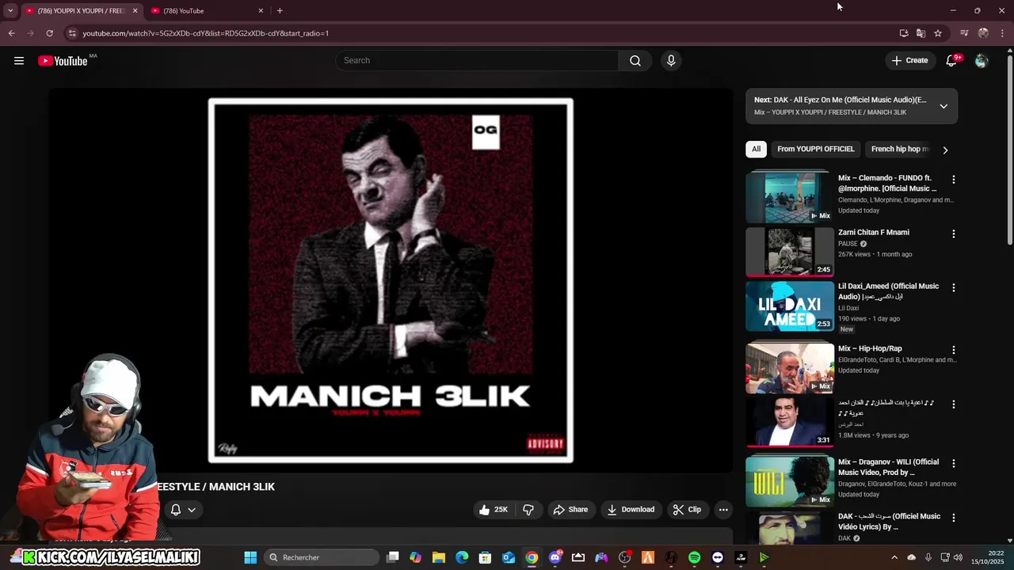The height and width of the screenshot is (570, 1014).
Task: Open a new browser tab
Action: click(280, 11)
